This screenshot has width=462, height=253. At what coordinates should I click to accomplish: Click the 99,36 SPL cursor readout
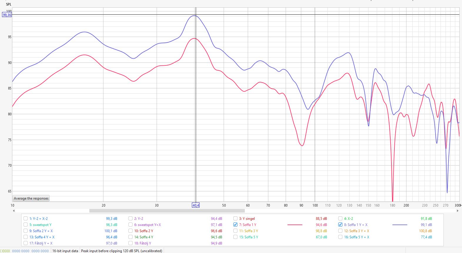point(7,15)
